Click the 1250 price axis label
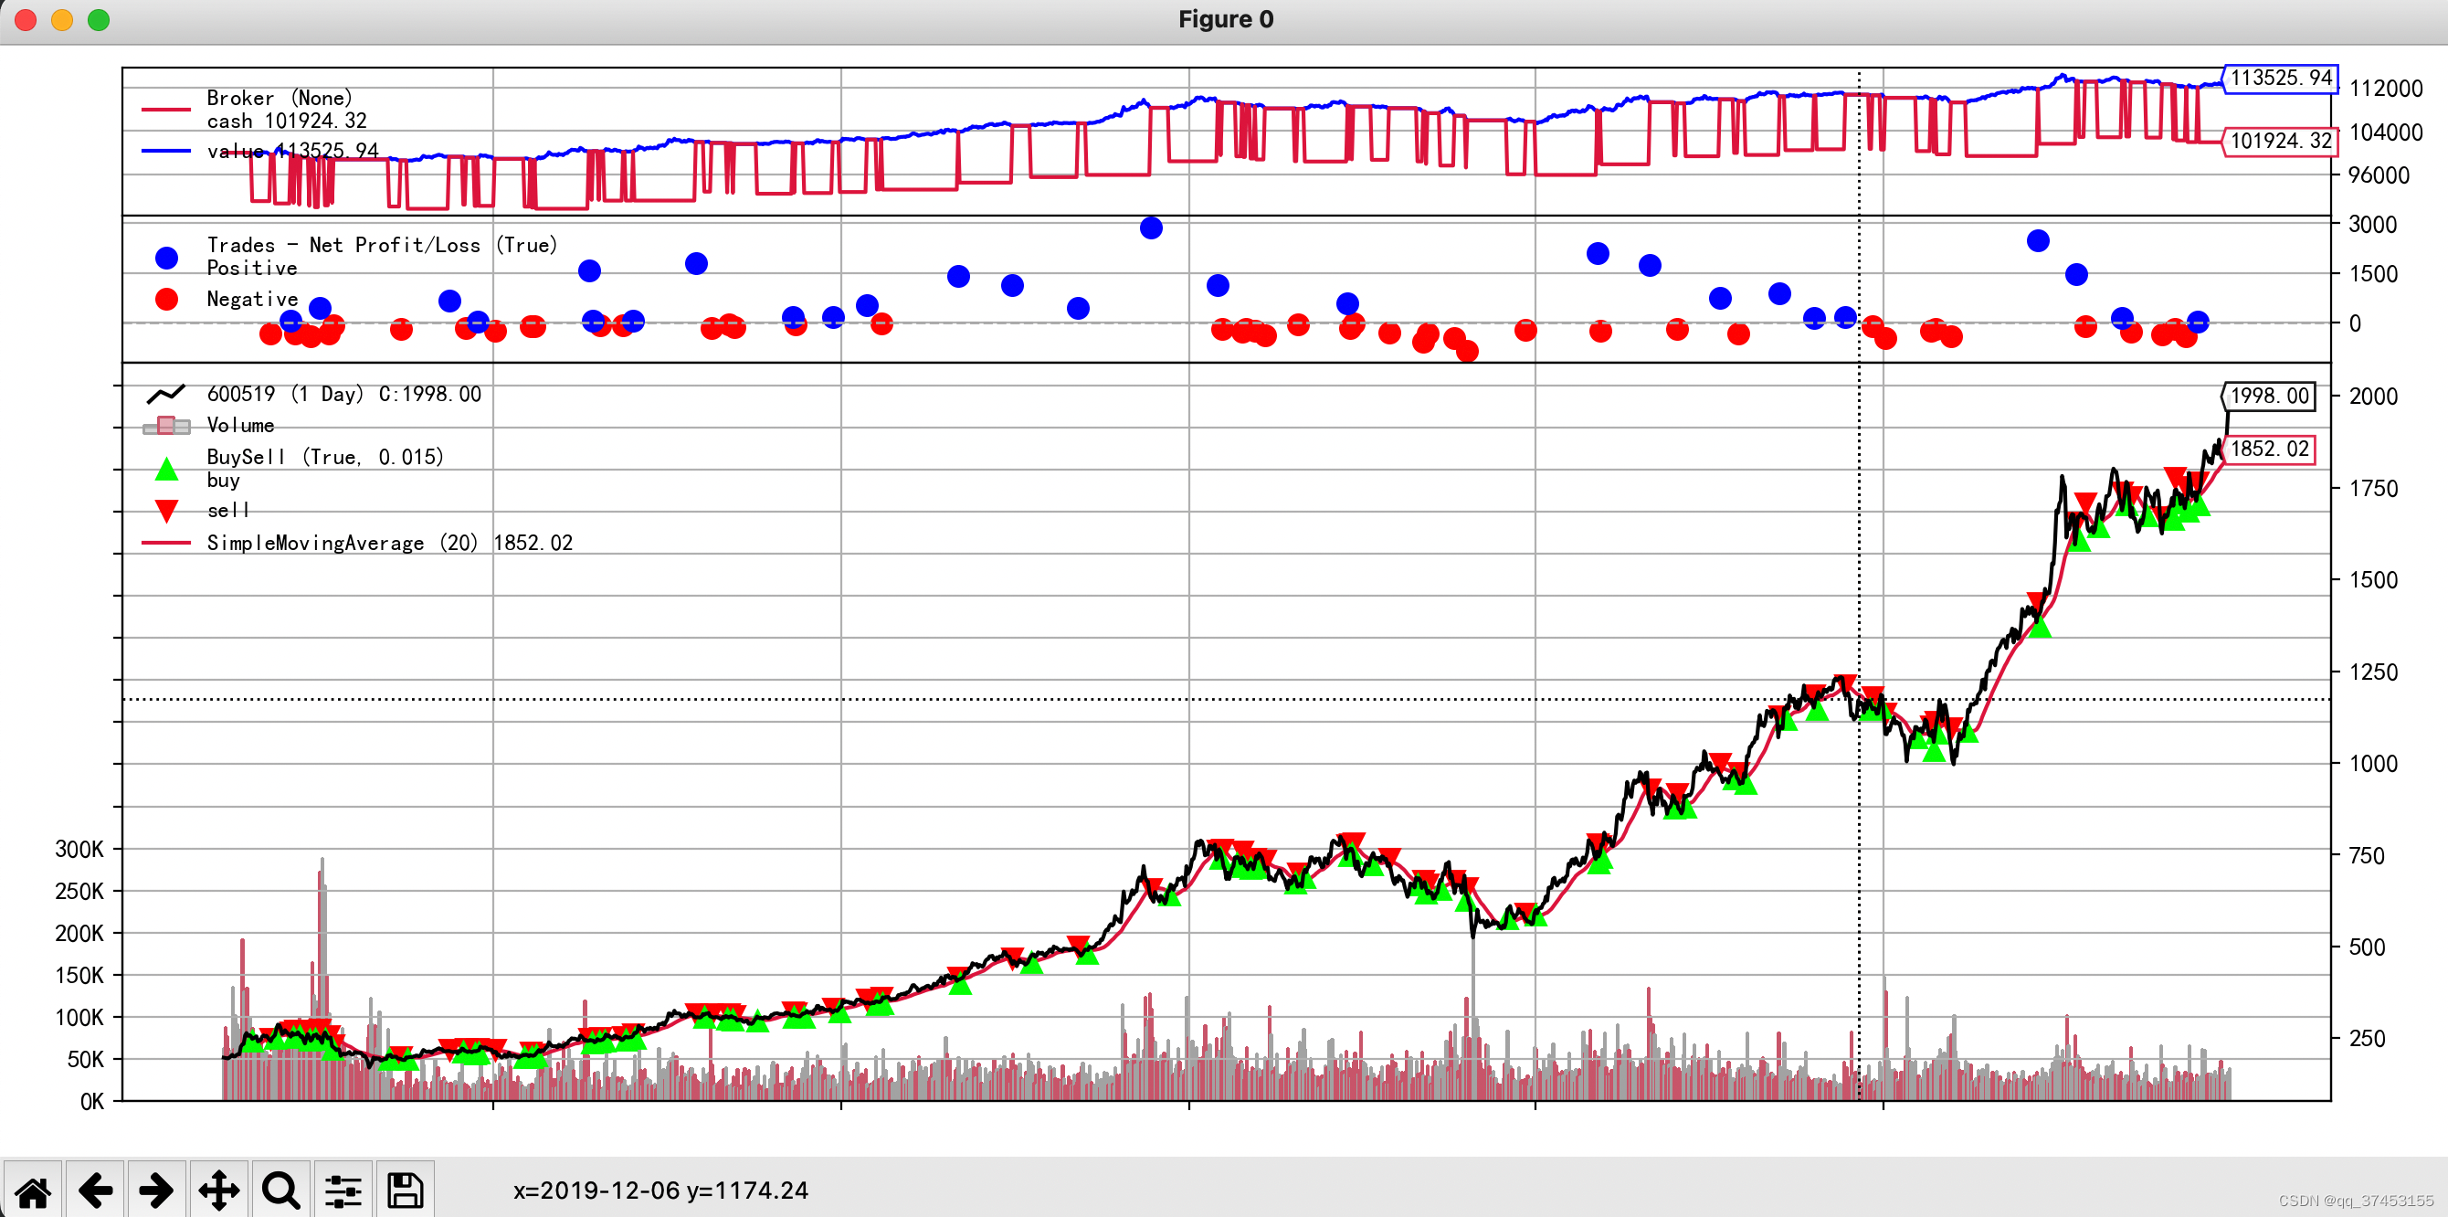Screen dimensions: 2448x1217 [2372, 672]
